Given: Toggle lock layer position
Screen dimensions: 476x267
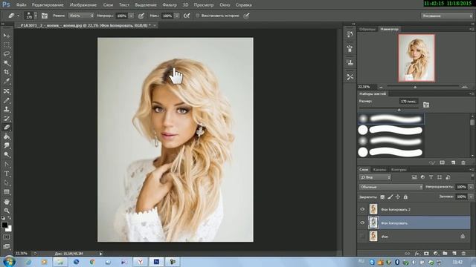Looking at the screenshot, I should click(x=398, y=197).
